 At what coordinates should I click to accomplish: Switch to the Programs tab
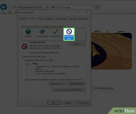72,19
